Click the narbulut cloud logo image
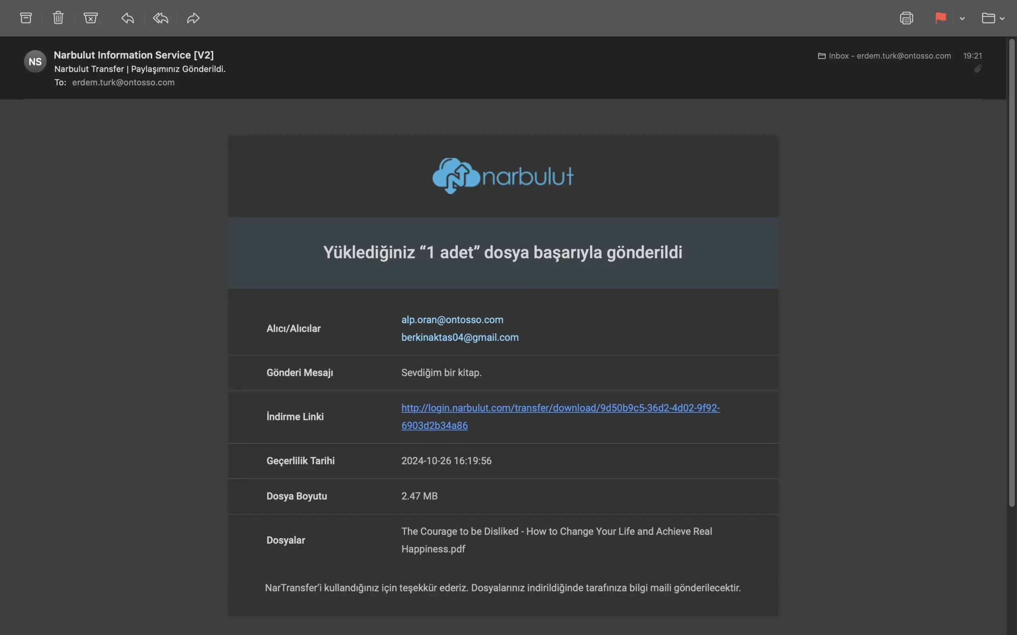This screenshot has height=635, width=1017. (503, 176)
